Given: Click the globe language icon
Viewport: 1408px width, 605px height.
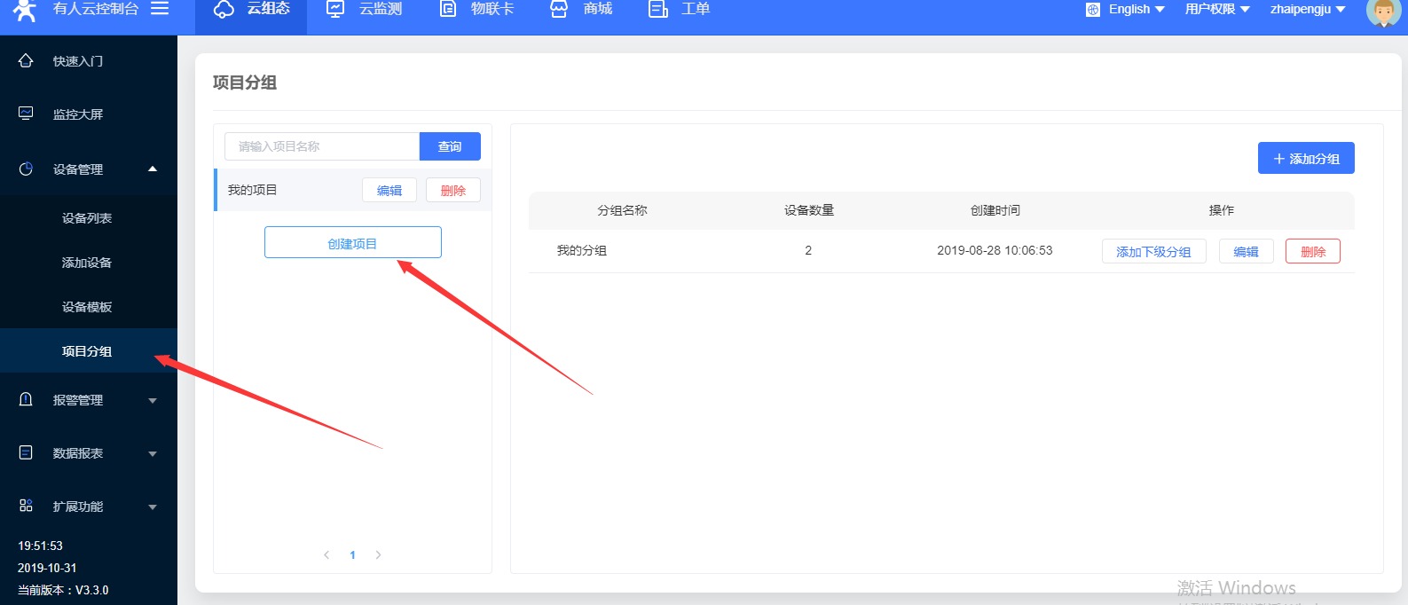Looking at the screenshot, I should (1092, 10).
